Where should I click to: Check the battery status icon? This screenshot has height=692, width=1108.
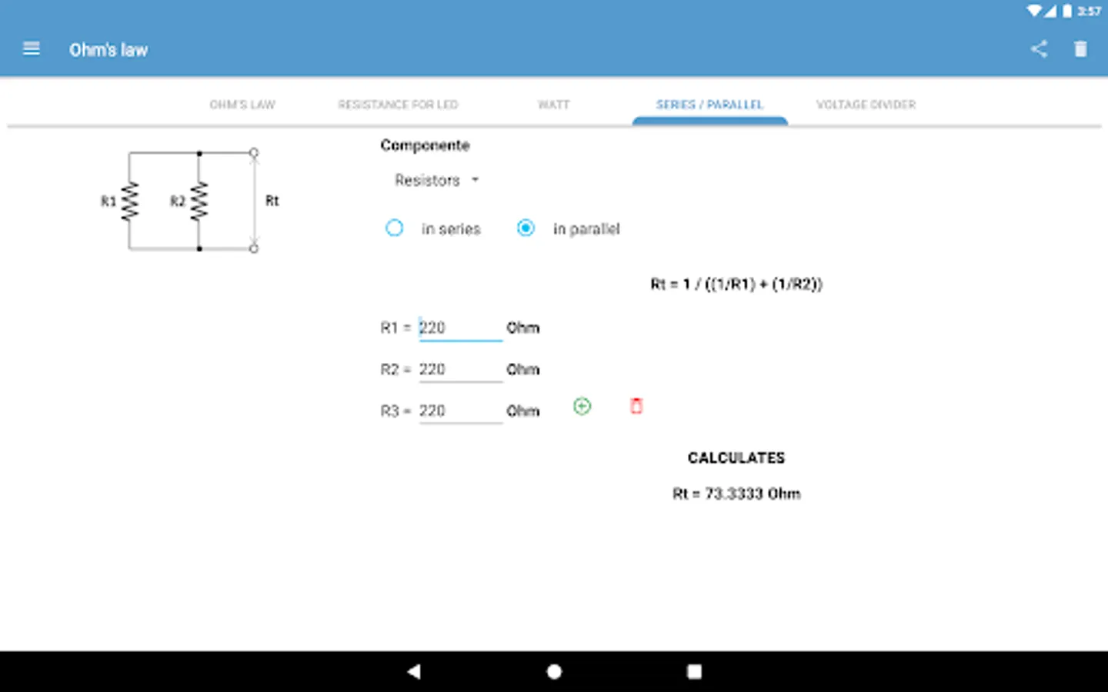click(1067, 11)
